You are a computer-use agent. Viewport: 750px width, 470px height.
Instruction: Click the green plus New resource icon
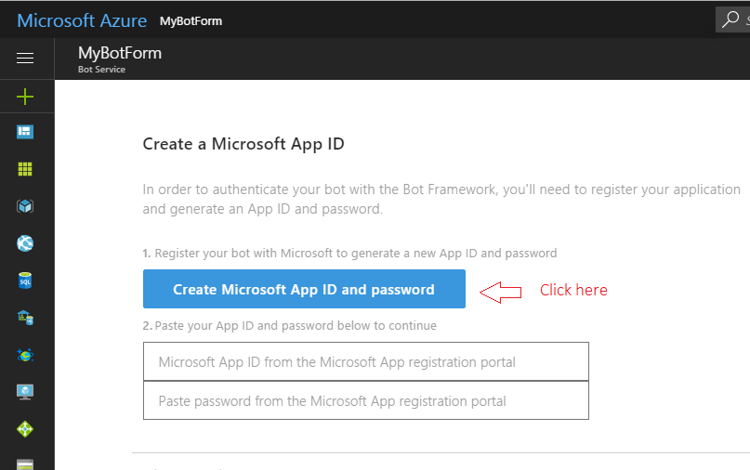point(25,97)
